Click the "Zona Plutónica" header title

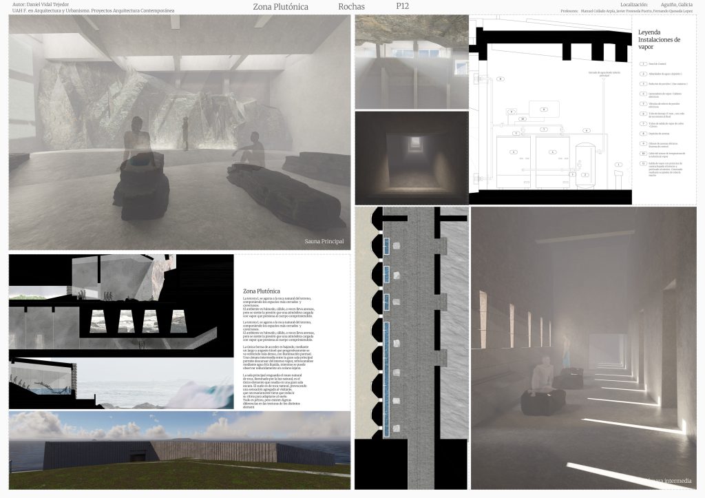[280, 6]
